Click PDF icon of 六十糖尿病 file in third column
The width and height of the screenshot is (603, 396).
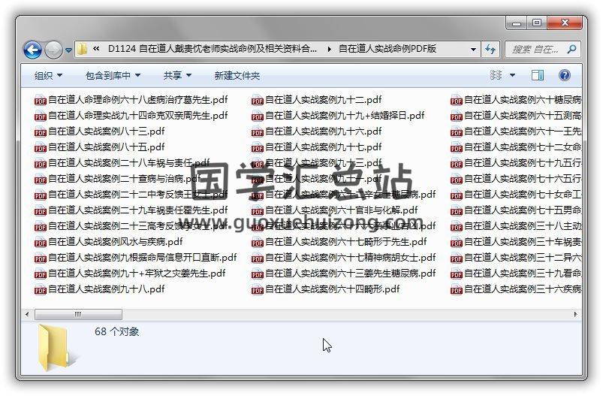(x=456, y=101)
